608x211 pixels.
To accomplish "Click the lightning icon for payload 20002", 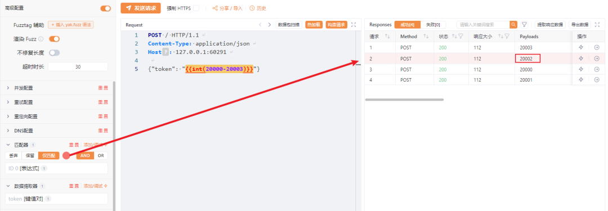I will 581,59.
